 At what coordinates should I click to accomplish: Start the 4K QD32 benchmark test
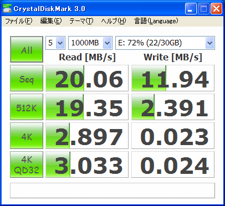pos(27,164)
